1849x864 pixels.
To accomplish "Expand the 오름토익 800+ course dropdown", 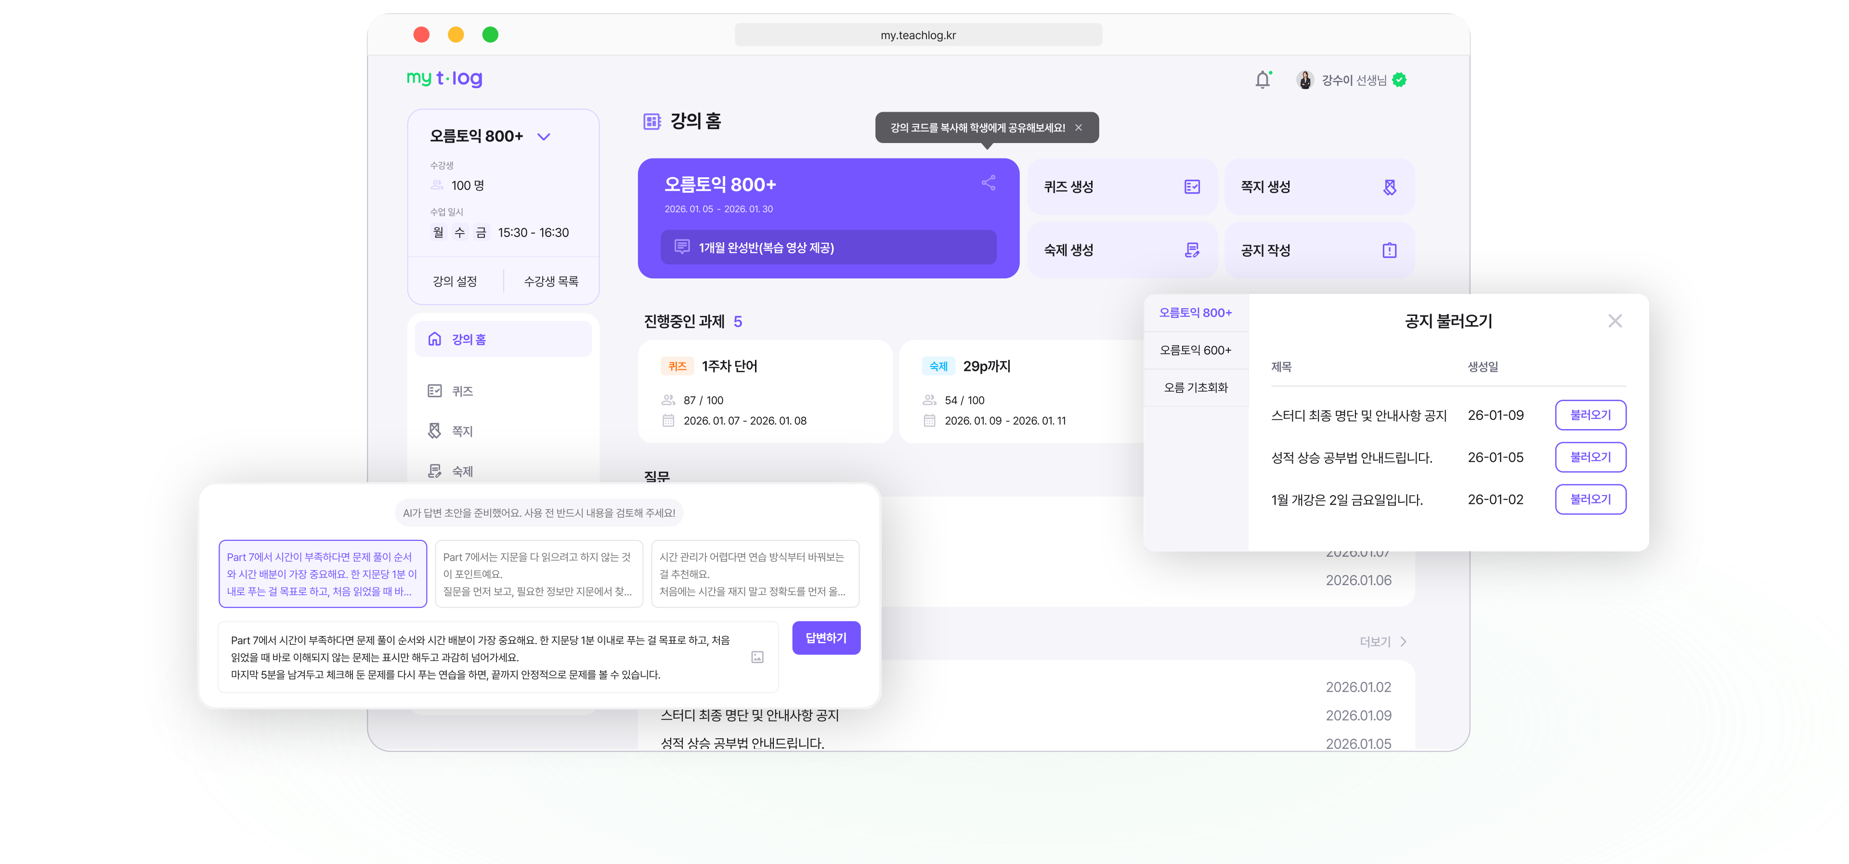I will tap(543, 136).
